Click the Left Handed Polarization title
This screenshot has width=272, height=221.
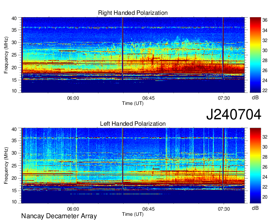[x=133, y=124]
